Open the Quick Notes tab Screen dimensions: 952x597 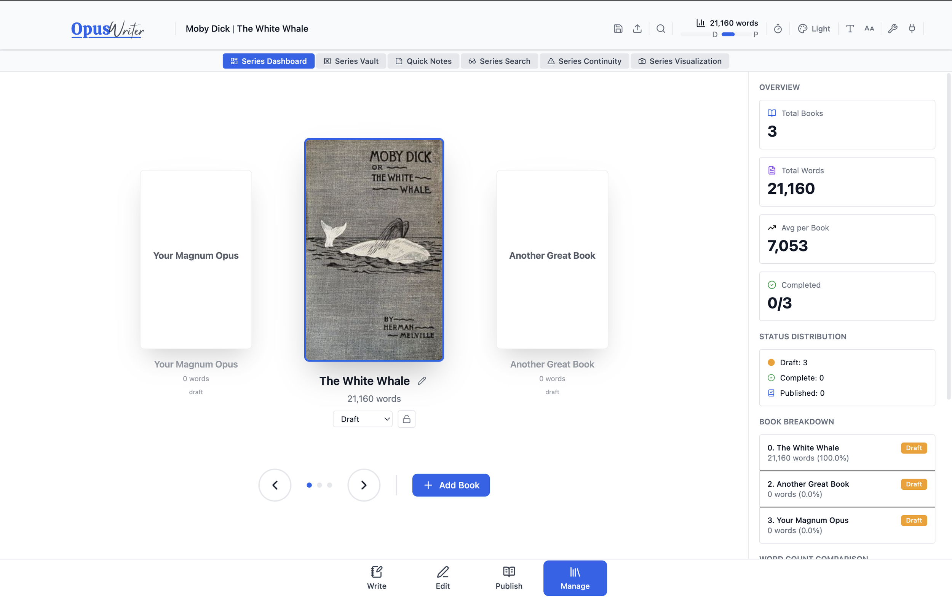(423, 61)
